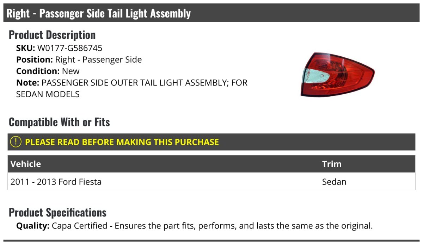Click the New condition value
The height and width of the screenshot is (245, 423).
pos(71,71)
